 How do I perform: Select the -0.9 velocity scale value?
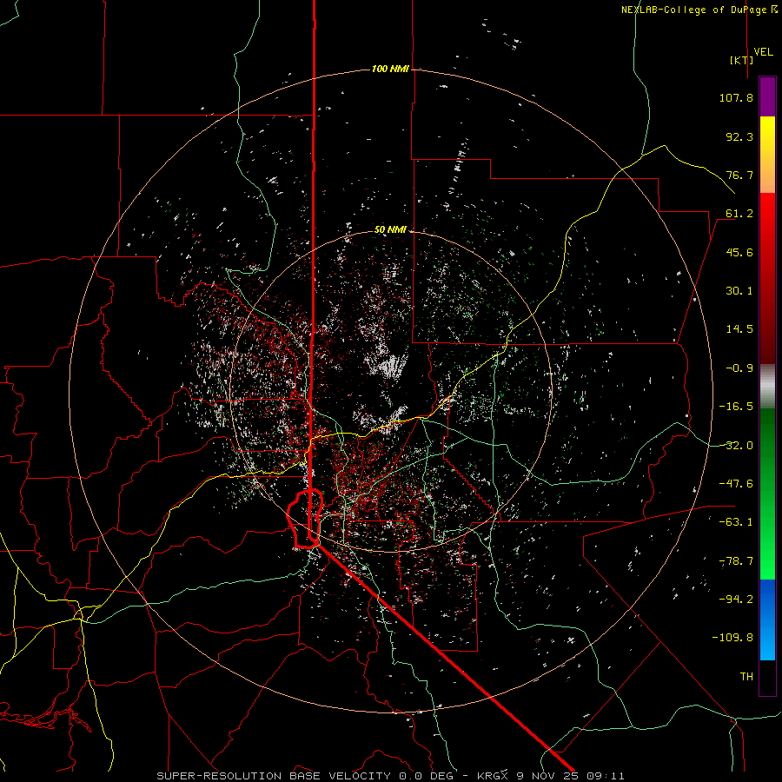[x=739, y=368]
